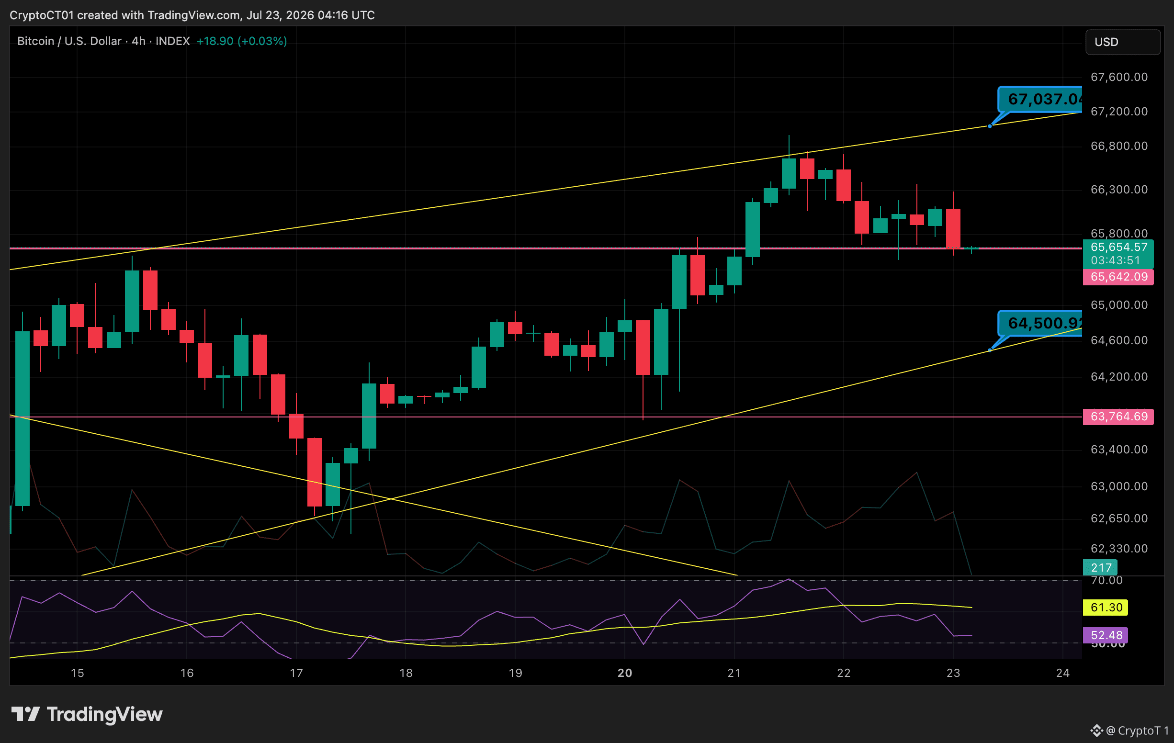This screenshot has width=1174, height=743.
Task: Click the teal 217 value label
Action: [x=1101, y=567]
